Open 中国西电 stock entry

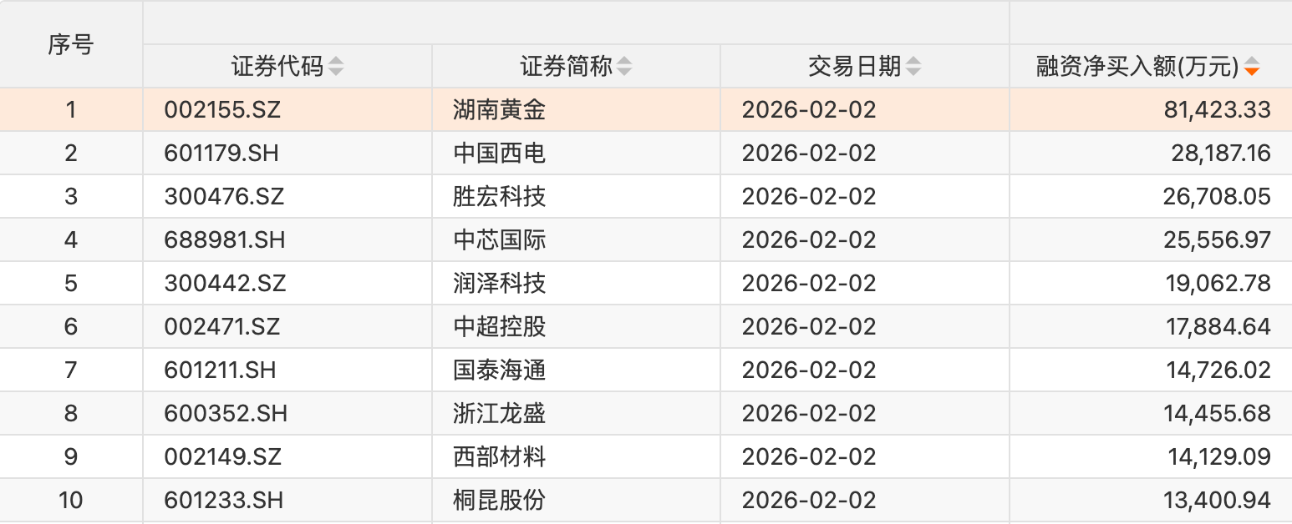499,154
